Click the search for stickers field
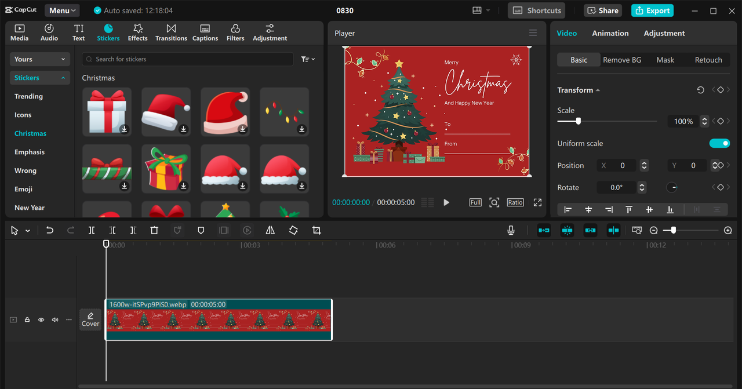The height and width of the screenshot is (389, 742). (x=187, y=59)
